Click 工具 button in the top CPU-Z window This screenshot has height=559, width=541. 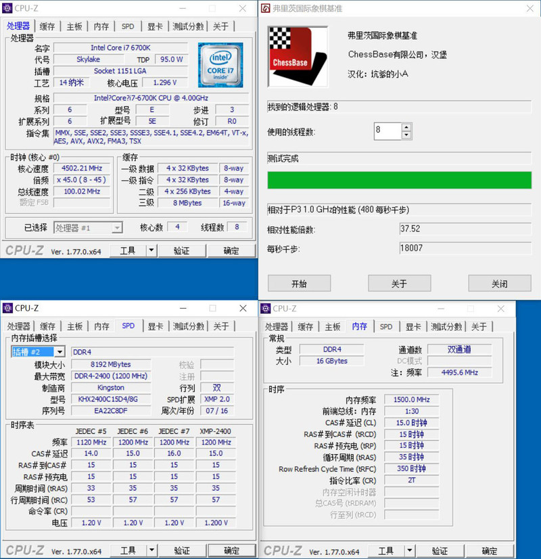[x=128, y=250]
